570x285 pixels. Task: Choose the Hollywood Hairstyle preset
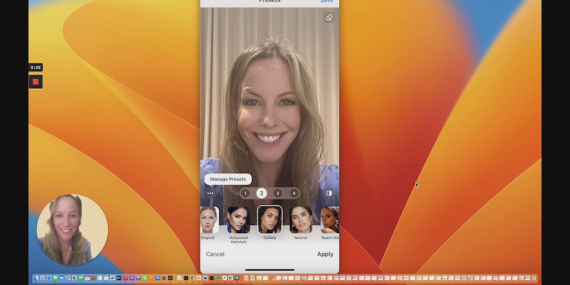[x=238, y=220]
